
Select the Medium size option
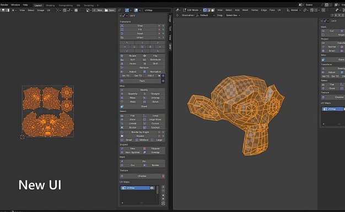[142, 140]
